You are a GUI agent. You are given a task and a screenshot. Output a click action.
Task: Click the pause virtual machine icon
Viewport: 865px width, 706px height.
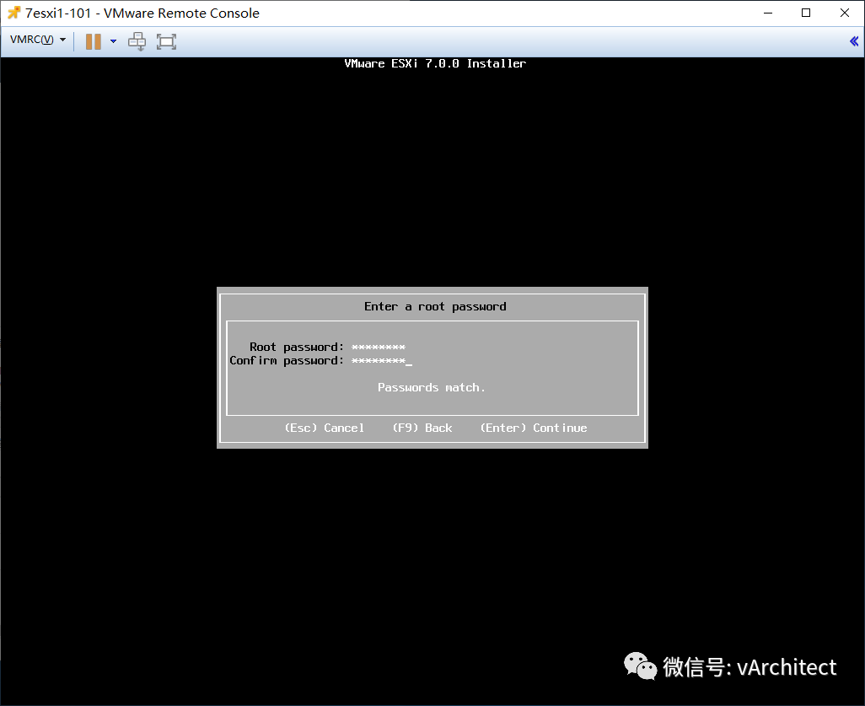(94, 41)
